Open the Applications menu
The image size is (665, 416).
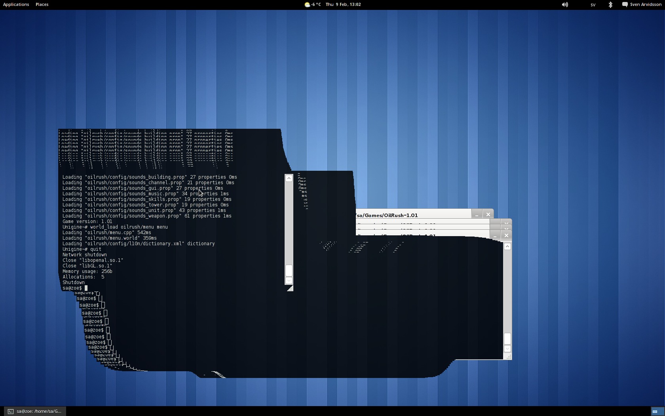[16, 4]
